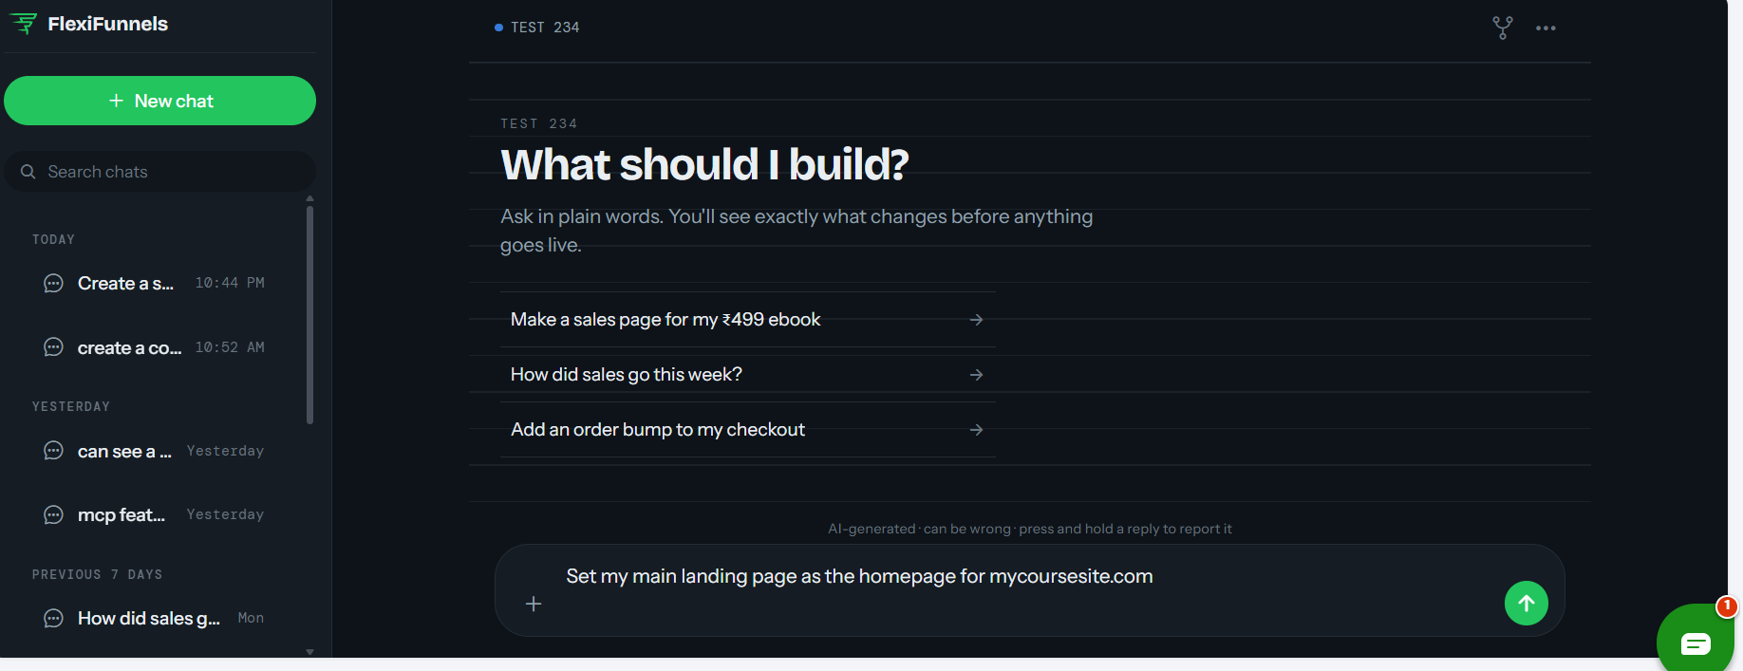Click the plus attachment icon in message box

534,604
